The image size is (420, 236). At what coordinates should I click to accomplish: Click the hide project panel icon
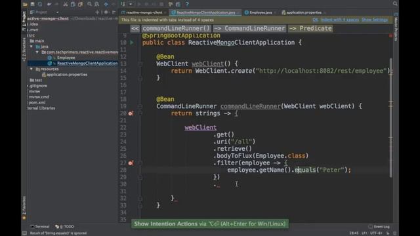click(114, 12)
